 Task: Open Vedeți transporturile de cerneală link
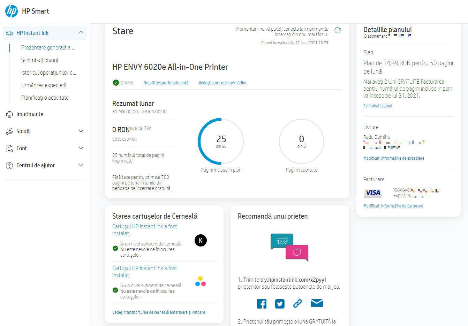tap(159, 312)
